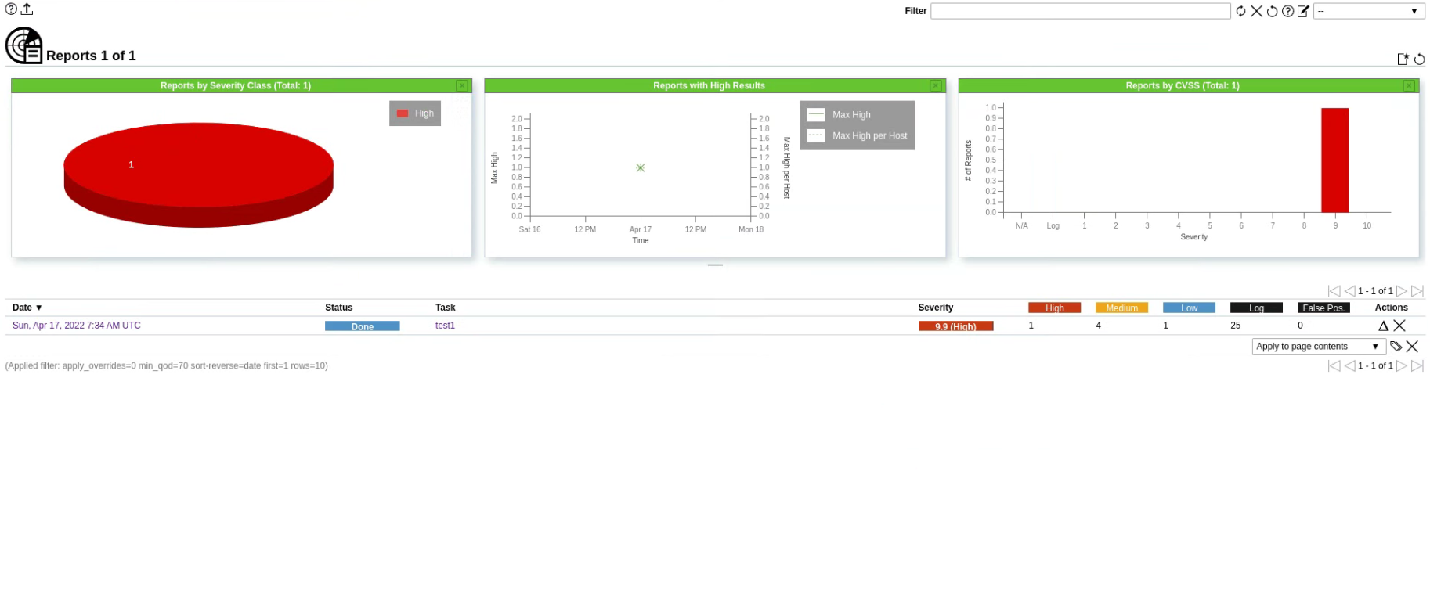Sort by False Pos. column
This screenshot has height=612, width=1430.
1323,308
